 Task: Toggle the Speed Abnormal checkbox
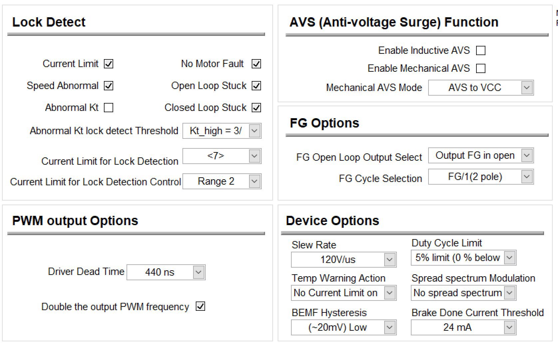pyautogui.click(x=109, y=86)
